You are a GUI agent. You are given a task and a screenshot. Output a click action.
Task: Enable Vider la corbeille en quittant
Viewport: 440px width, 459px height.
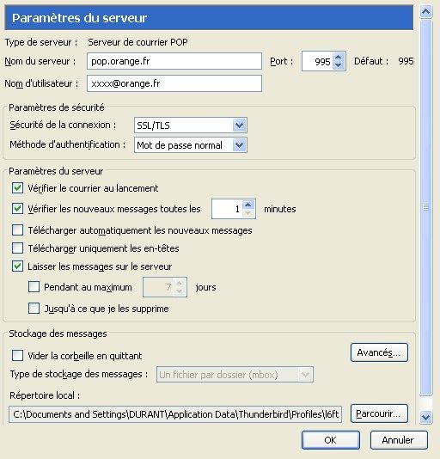[17, 356]
